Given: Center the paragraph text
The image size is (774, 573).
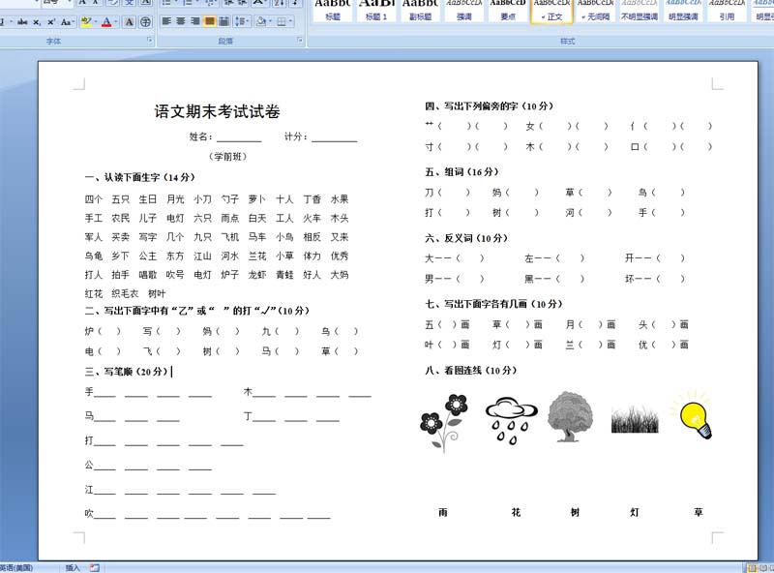Looking at the screenshot, I should (181, 21).
